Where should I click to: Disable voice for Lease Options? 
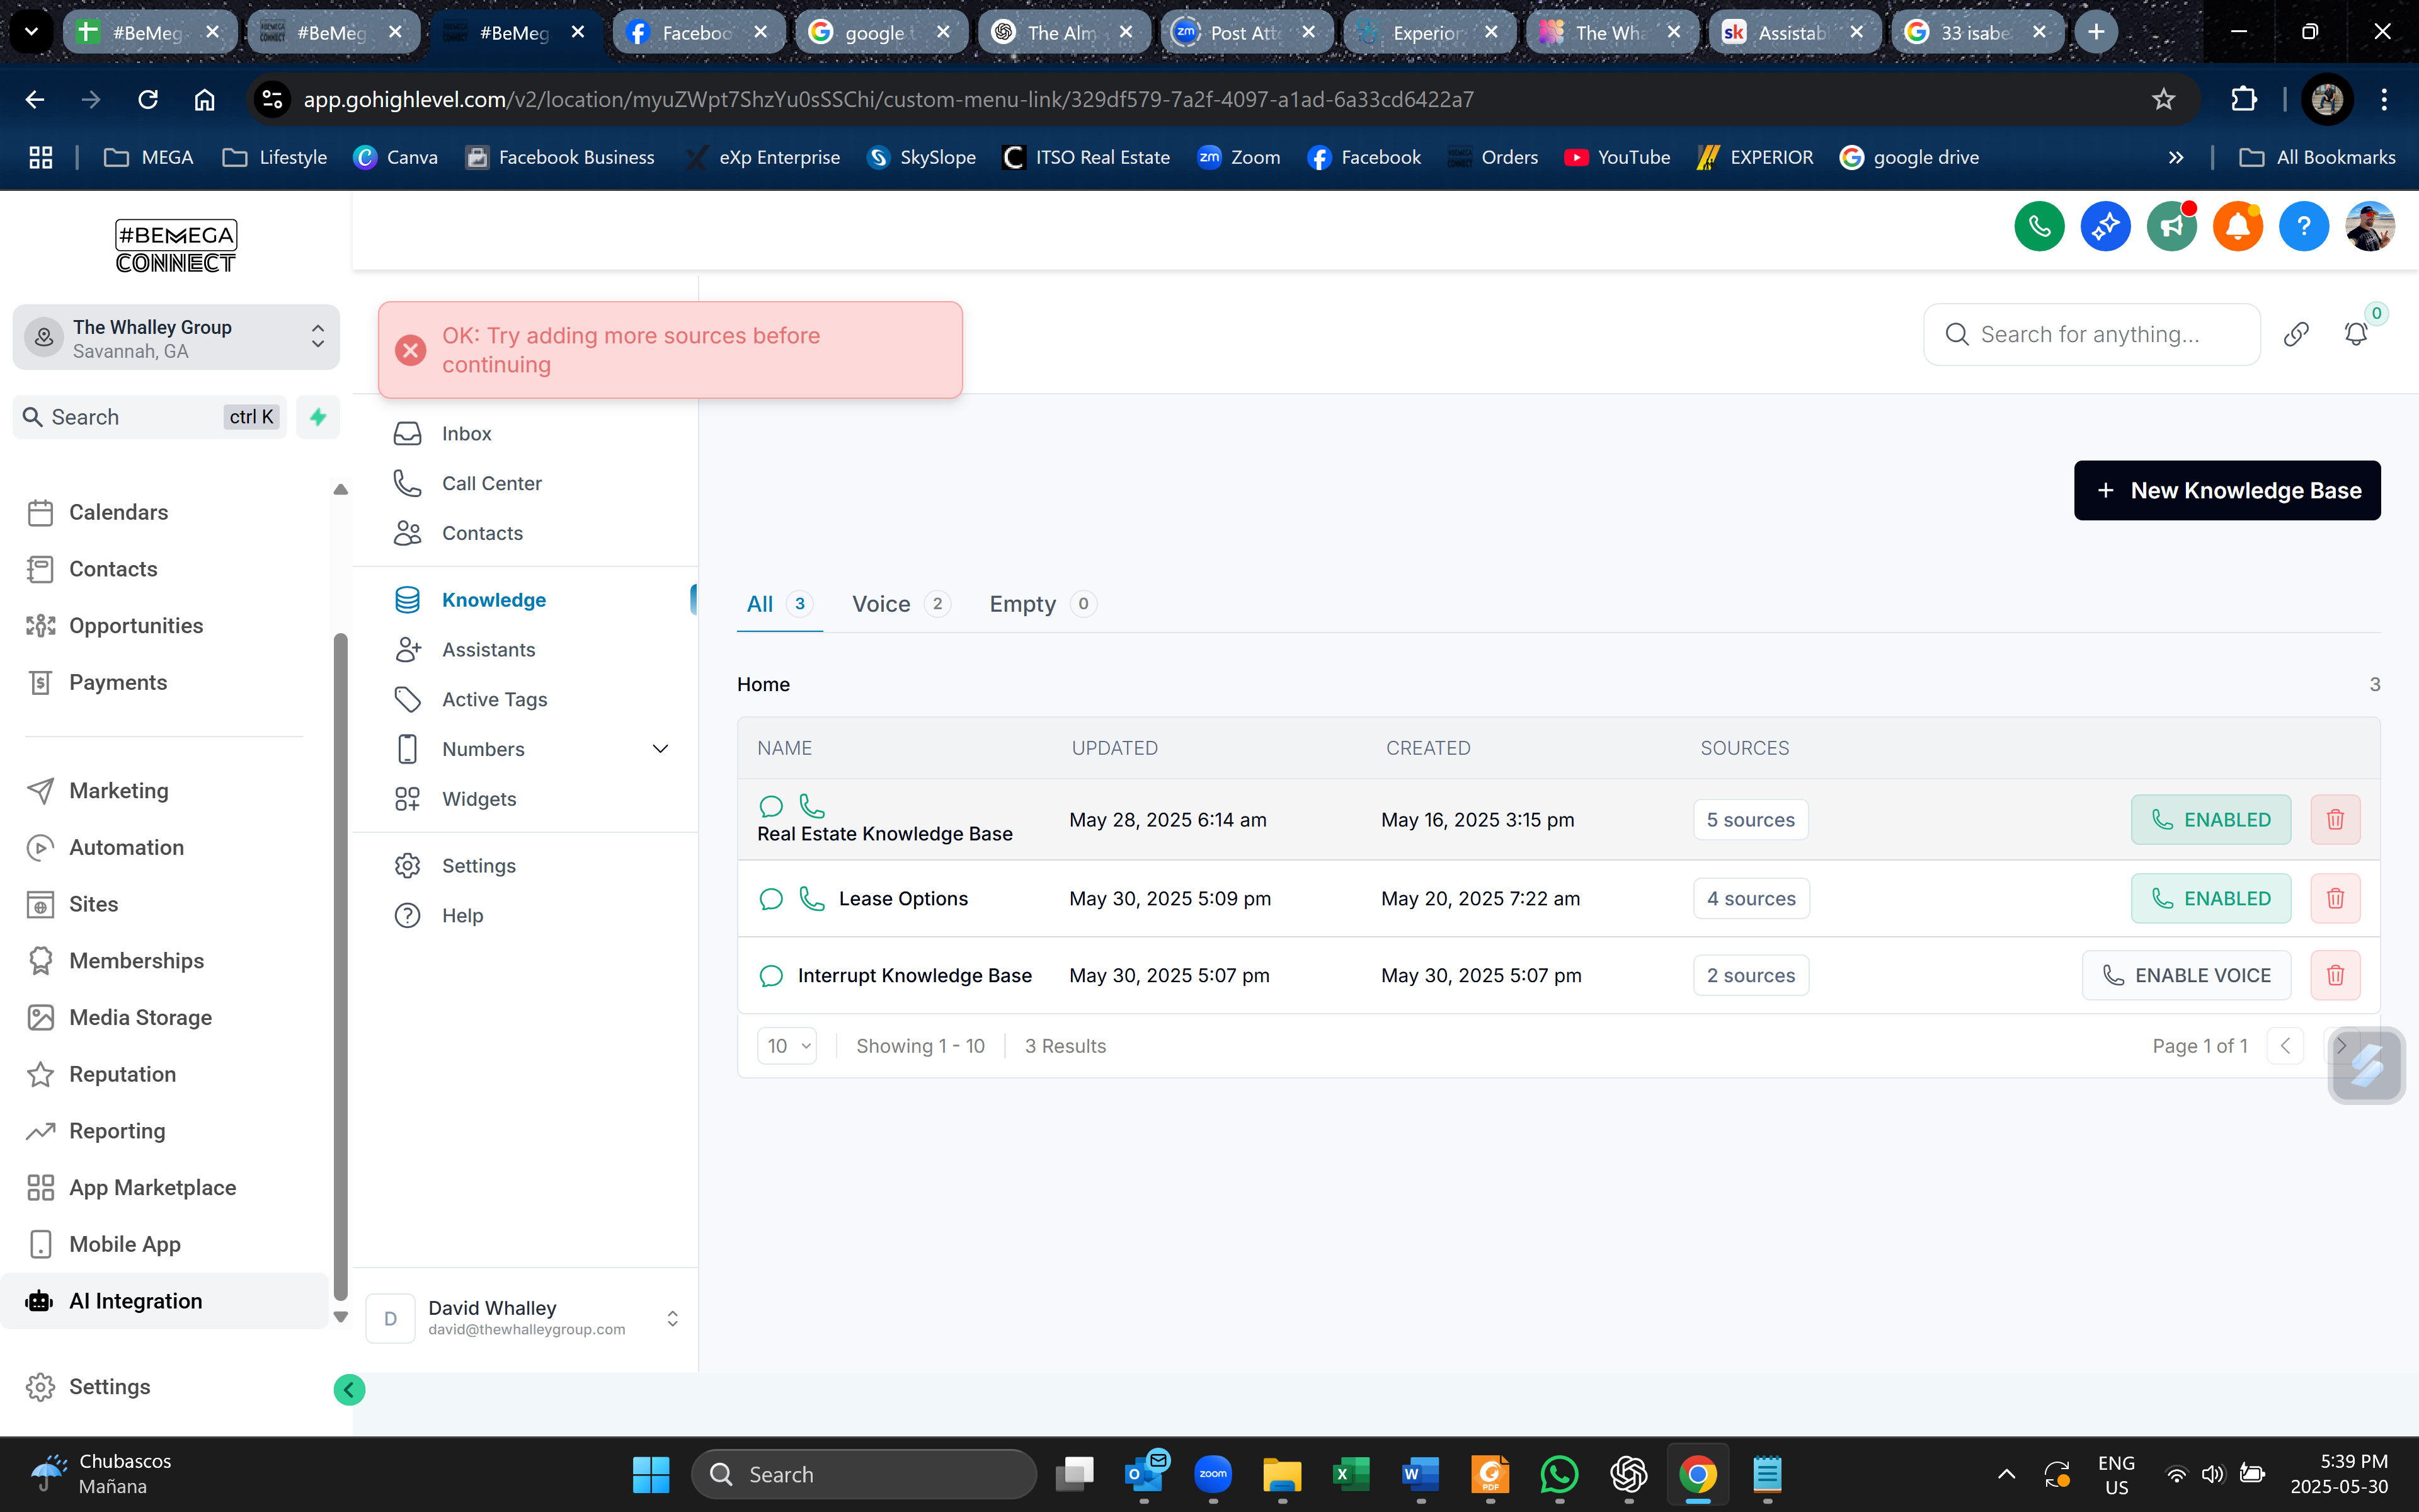[2210, 898]
